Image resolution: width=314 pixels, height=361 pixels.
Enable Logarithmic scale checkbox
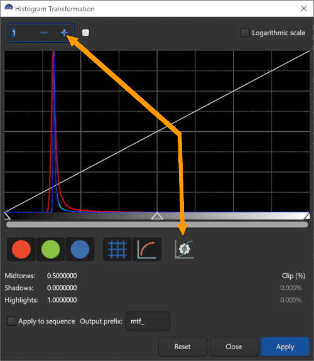tap(245, 33)
